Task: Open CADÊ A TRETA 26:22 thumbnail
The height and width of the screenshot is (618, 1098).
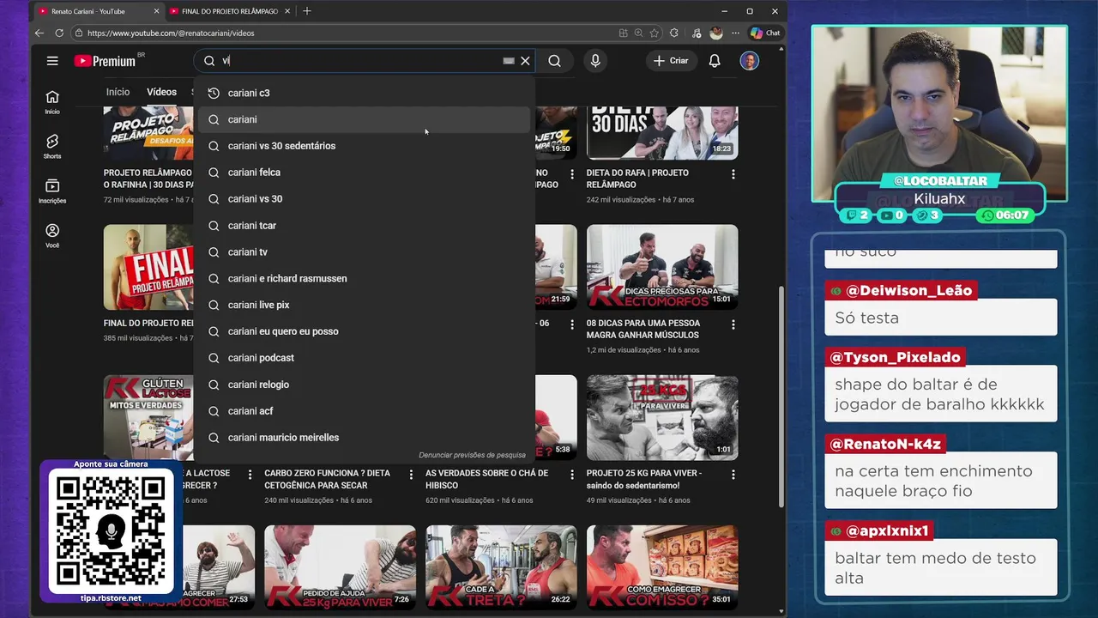Action: coord(501,567)
